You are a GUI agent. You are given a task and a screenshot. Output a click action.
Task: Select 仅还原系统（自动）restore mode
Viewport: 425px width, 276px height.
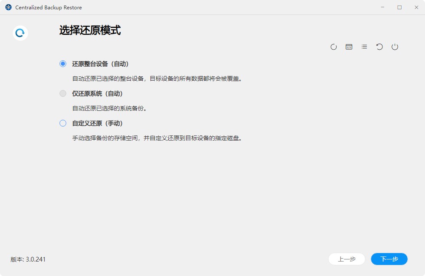tap(62, 93)
